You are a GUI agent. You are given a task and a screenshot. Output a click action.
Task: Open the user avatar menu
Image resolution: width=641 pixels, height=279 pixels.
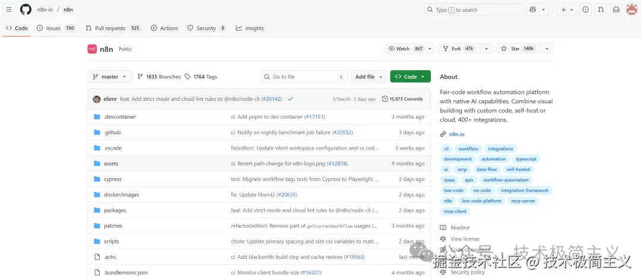tap(632, 9)
